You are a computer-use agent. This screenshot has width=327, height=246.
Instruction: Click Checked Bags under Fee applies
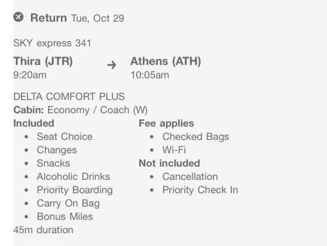196,137
